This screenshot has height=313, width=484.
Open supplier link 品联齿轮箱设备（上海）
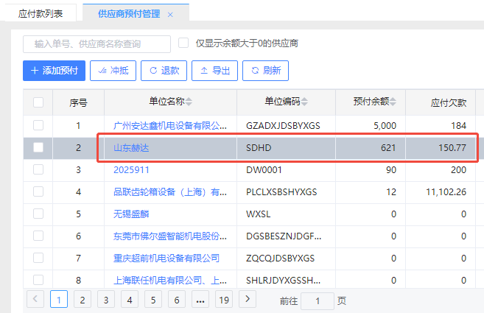tap(170, 192)
